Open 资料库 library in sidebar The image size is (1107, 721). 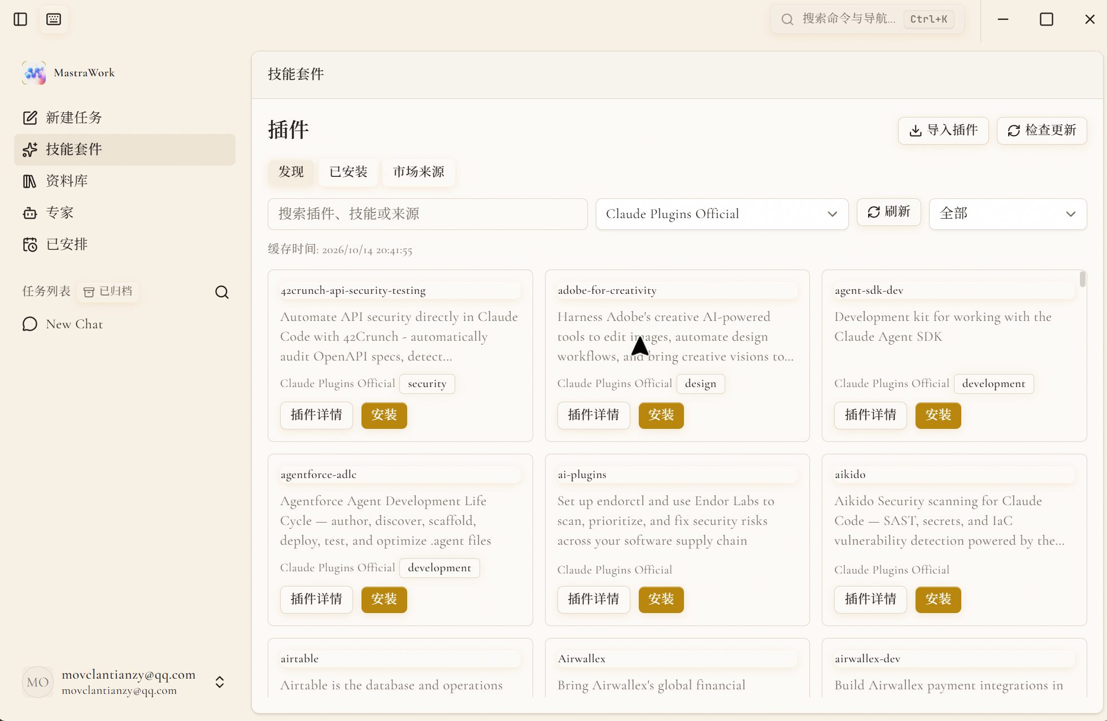(124, 181)
